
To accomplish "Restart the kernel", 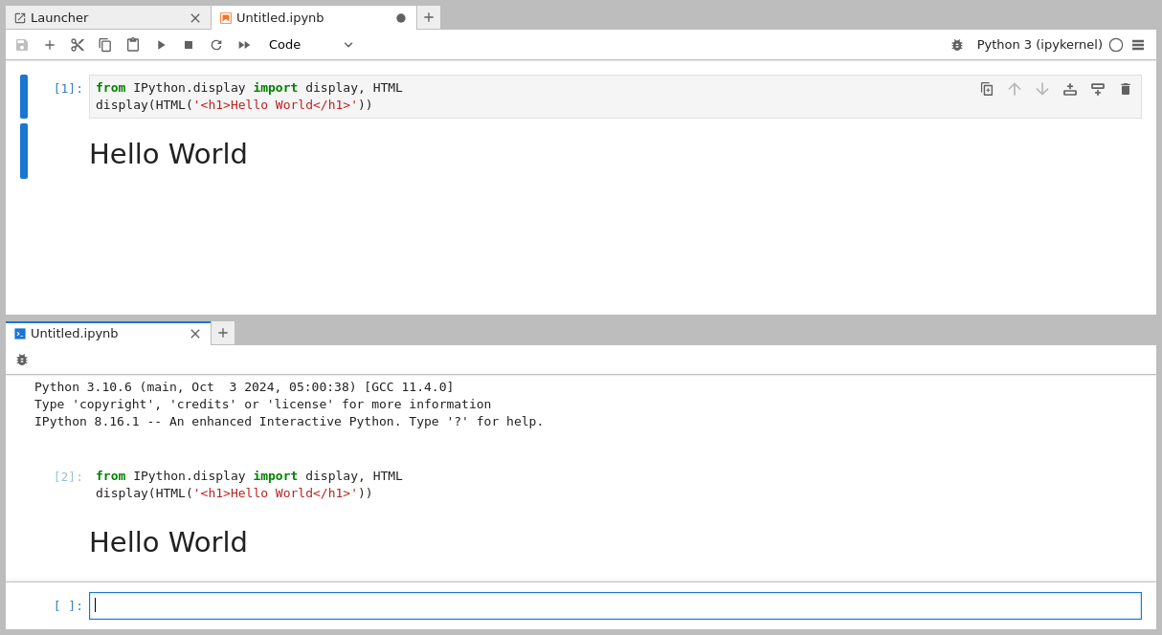I will coord(215,44).
